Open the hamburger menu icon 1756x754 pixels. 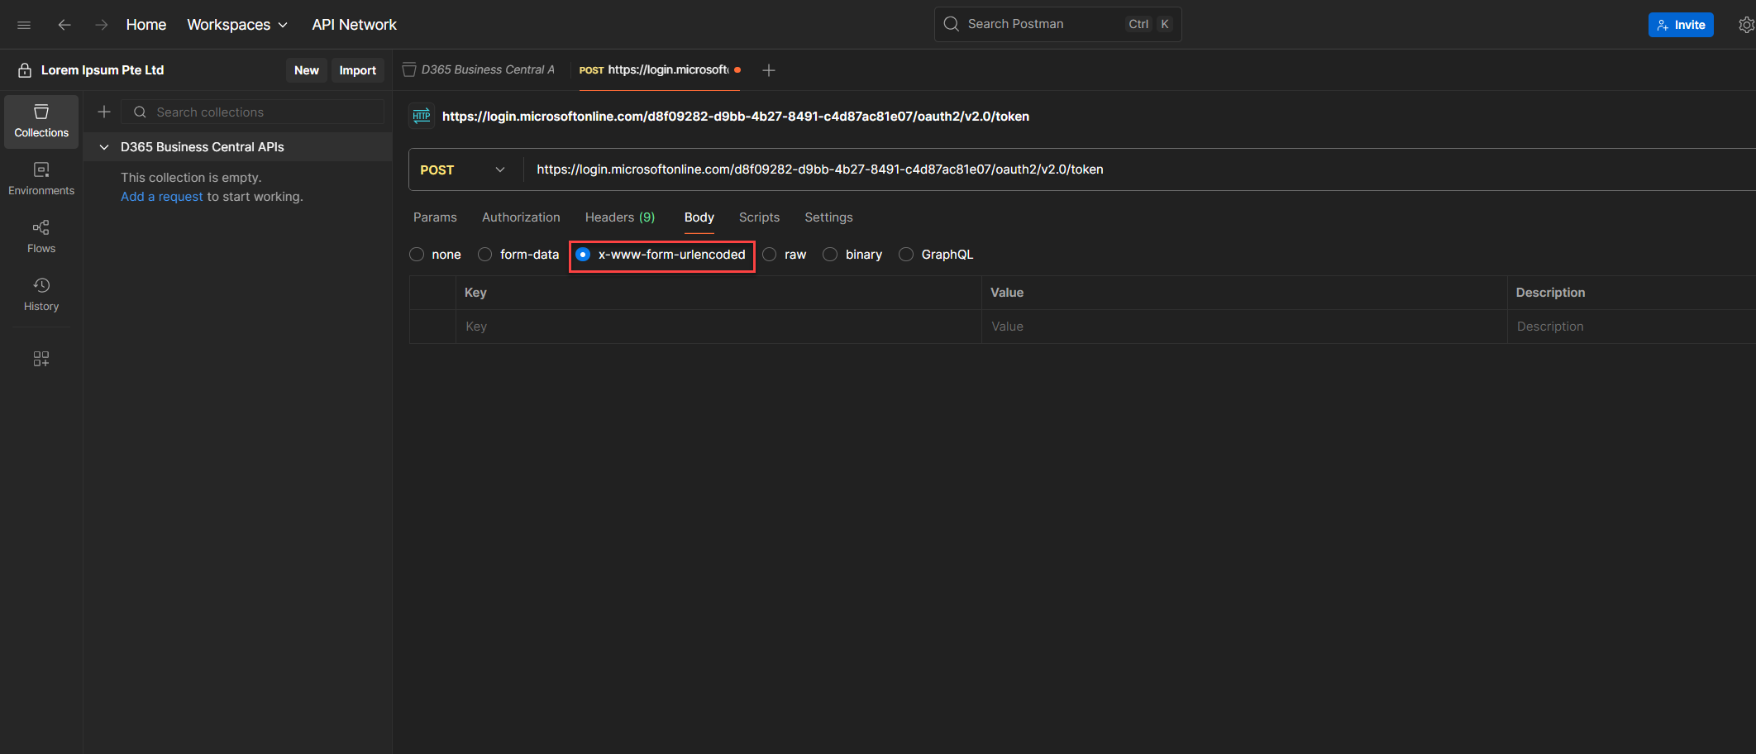(24, 25)
